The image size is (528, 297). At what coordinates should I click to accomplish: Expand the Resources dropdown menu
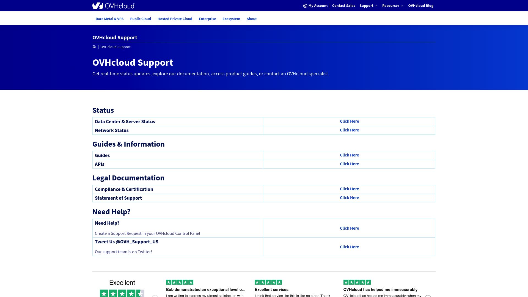click(x=392, y=6)
